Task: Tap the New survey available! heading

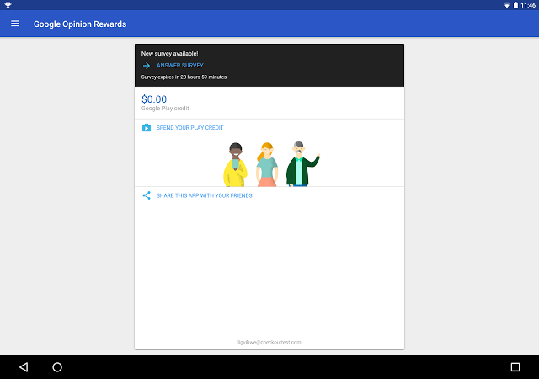Action: pyautogui.click(x=169, y=53)
